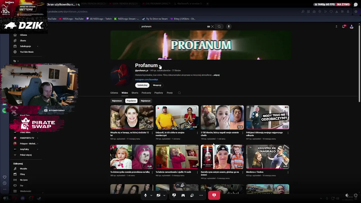Open Morderca z Tindera video title
This screenshot has height=203, width=361.
(255, 172)
